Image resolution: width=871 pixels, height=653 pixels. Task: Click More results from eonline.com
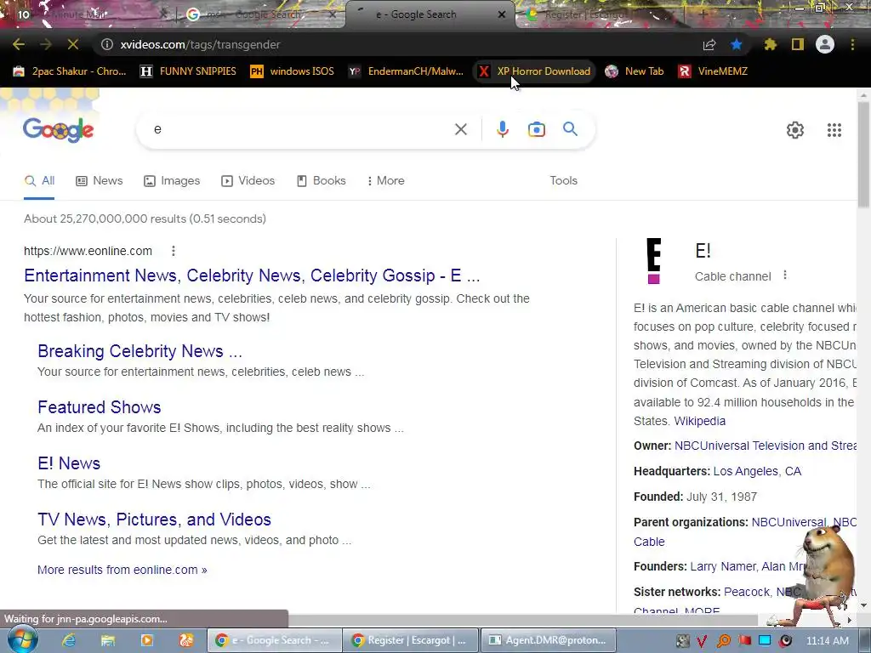[122, 570]
